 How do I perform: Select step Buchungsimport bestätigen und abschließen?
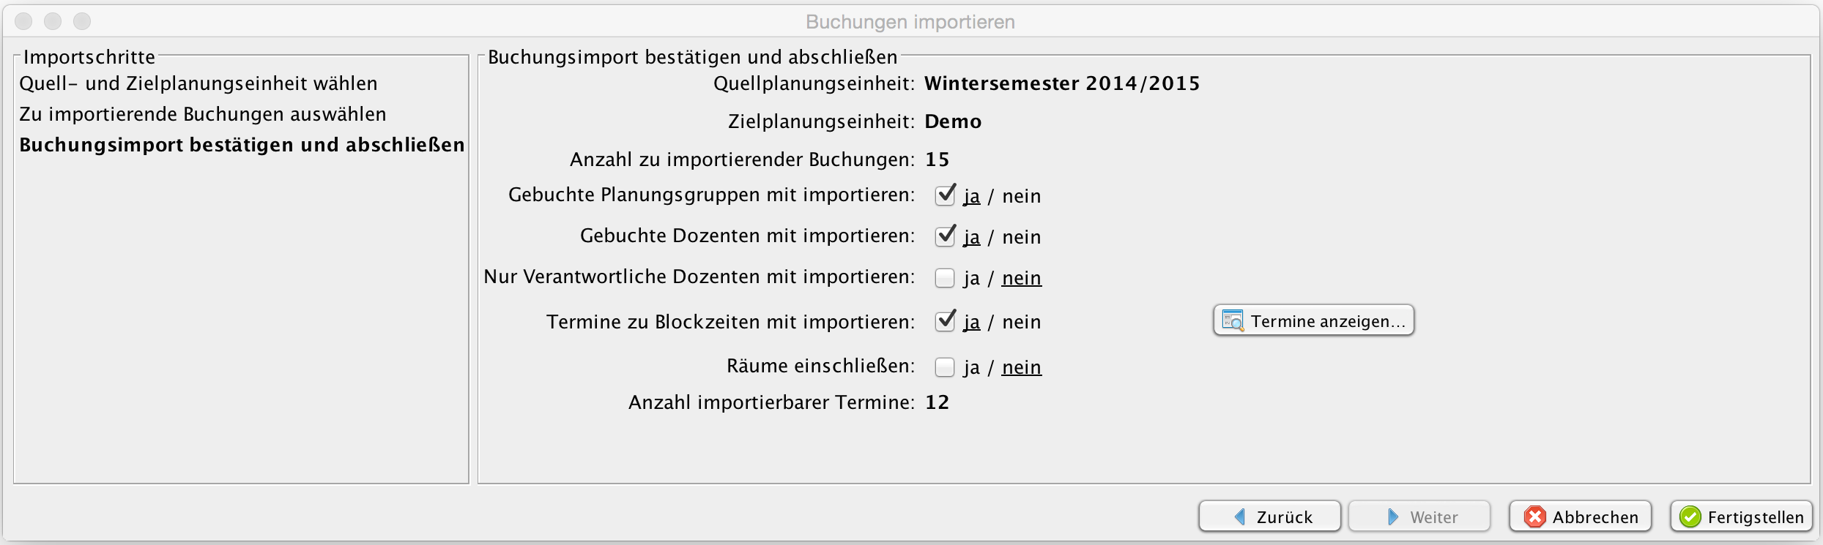click(242, 145)
